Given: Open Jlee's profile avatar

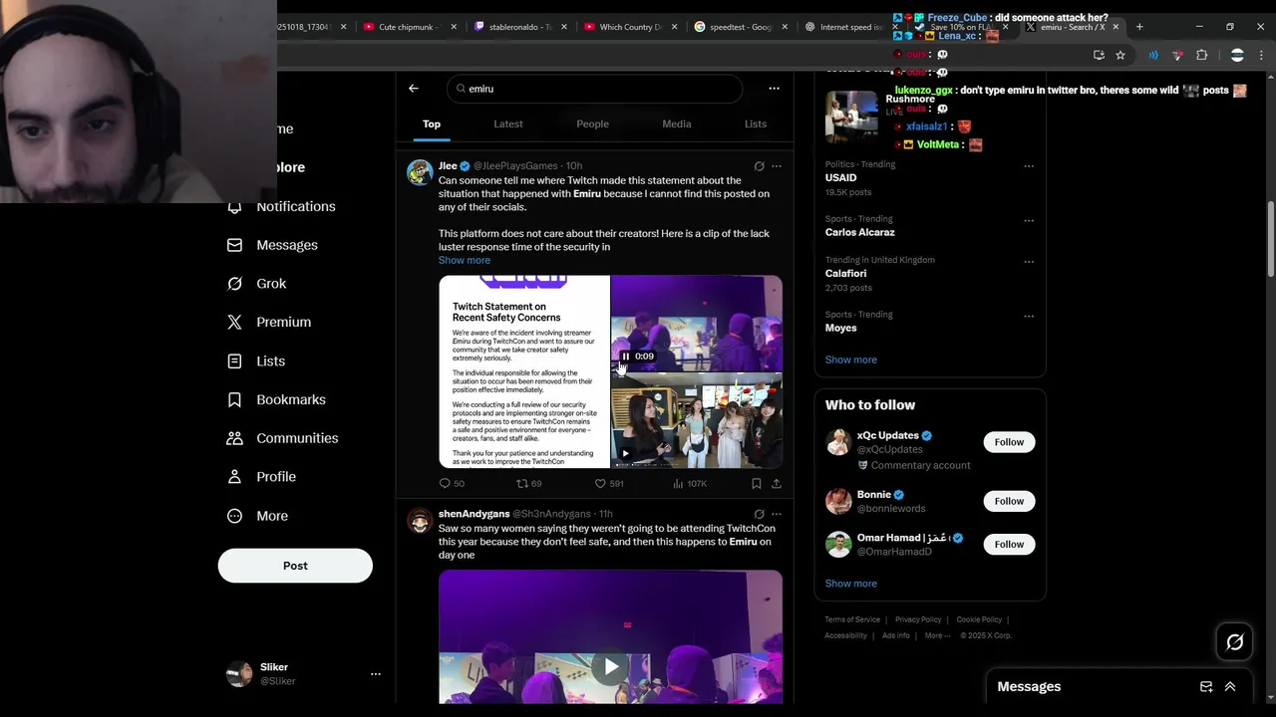Looking at the screenshot, I should pyautogui.click(x=420, y=172).
